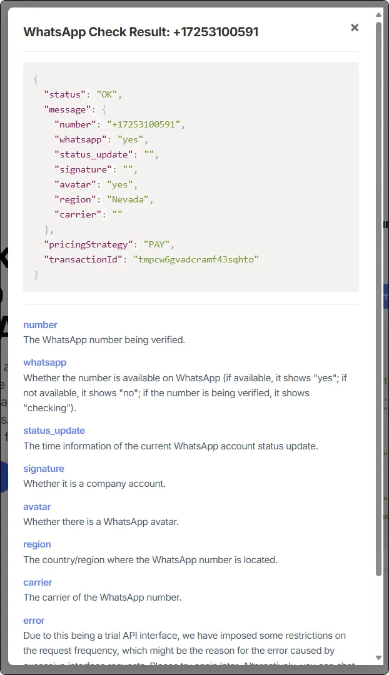This screenshot has height=675, width=389.
Task: Click the "message" key in JSON
Action: [67, 110]
